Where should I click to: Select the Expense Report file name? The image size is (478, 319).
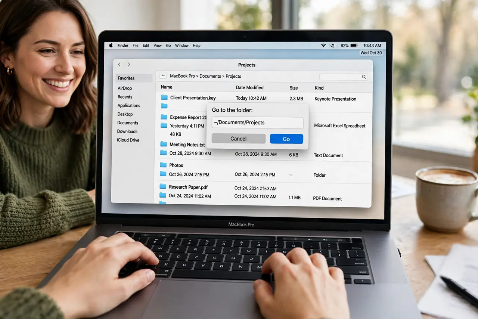tap(188, 117)
